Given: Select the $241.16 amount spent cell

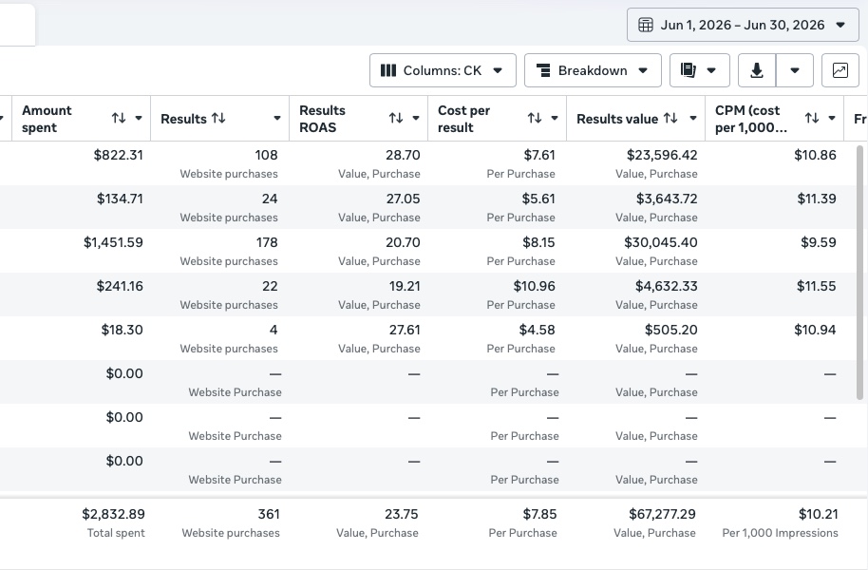Looking at the screenshot, I should click(x=120, y=286).
